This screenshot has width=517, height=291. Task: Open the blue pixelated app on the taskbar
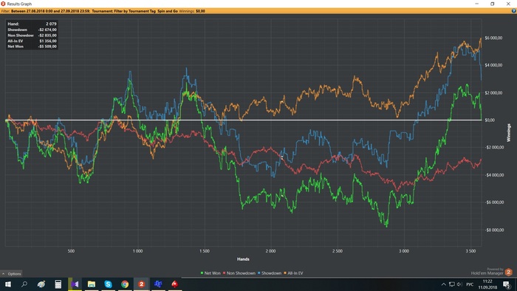pos(158,284)
